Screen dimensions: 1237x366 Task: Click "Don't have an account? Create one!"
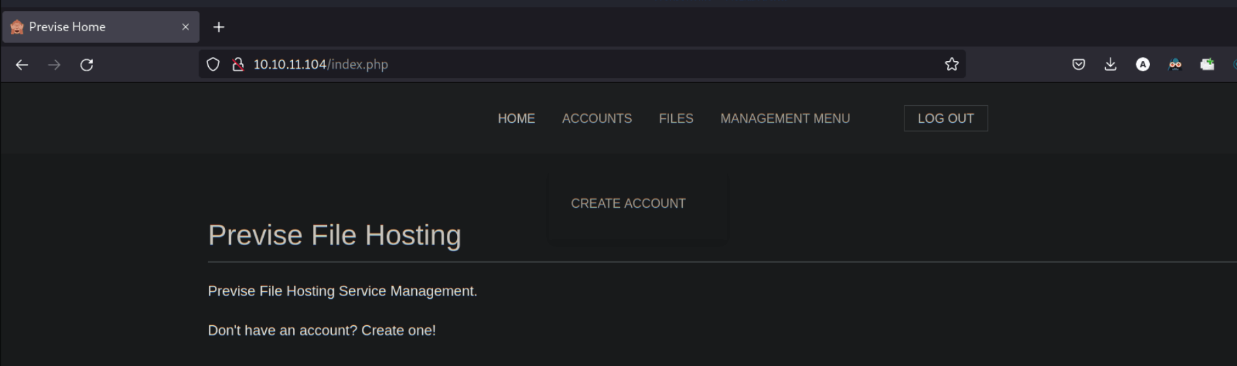[x=322, y=331]
